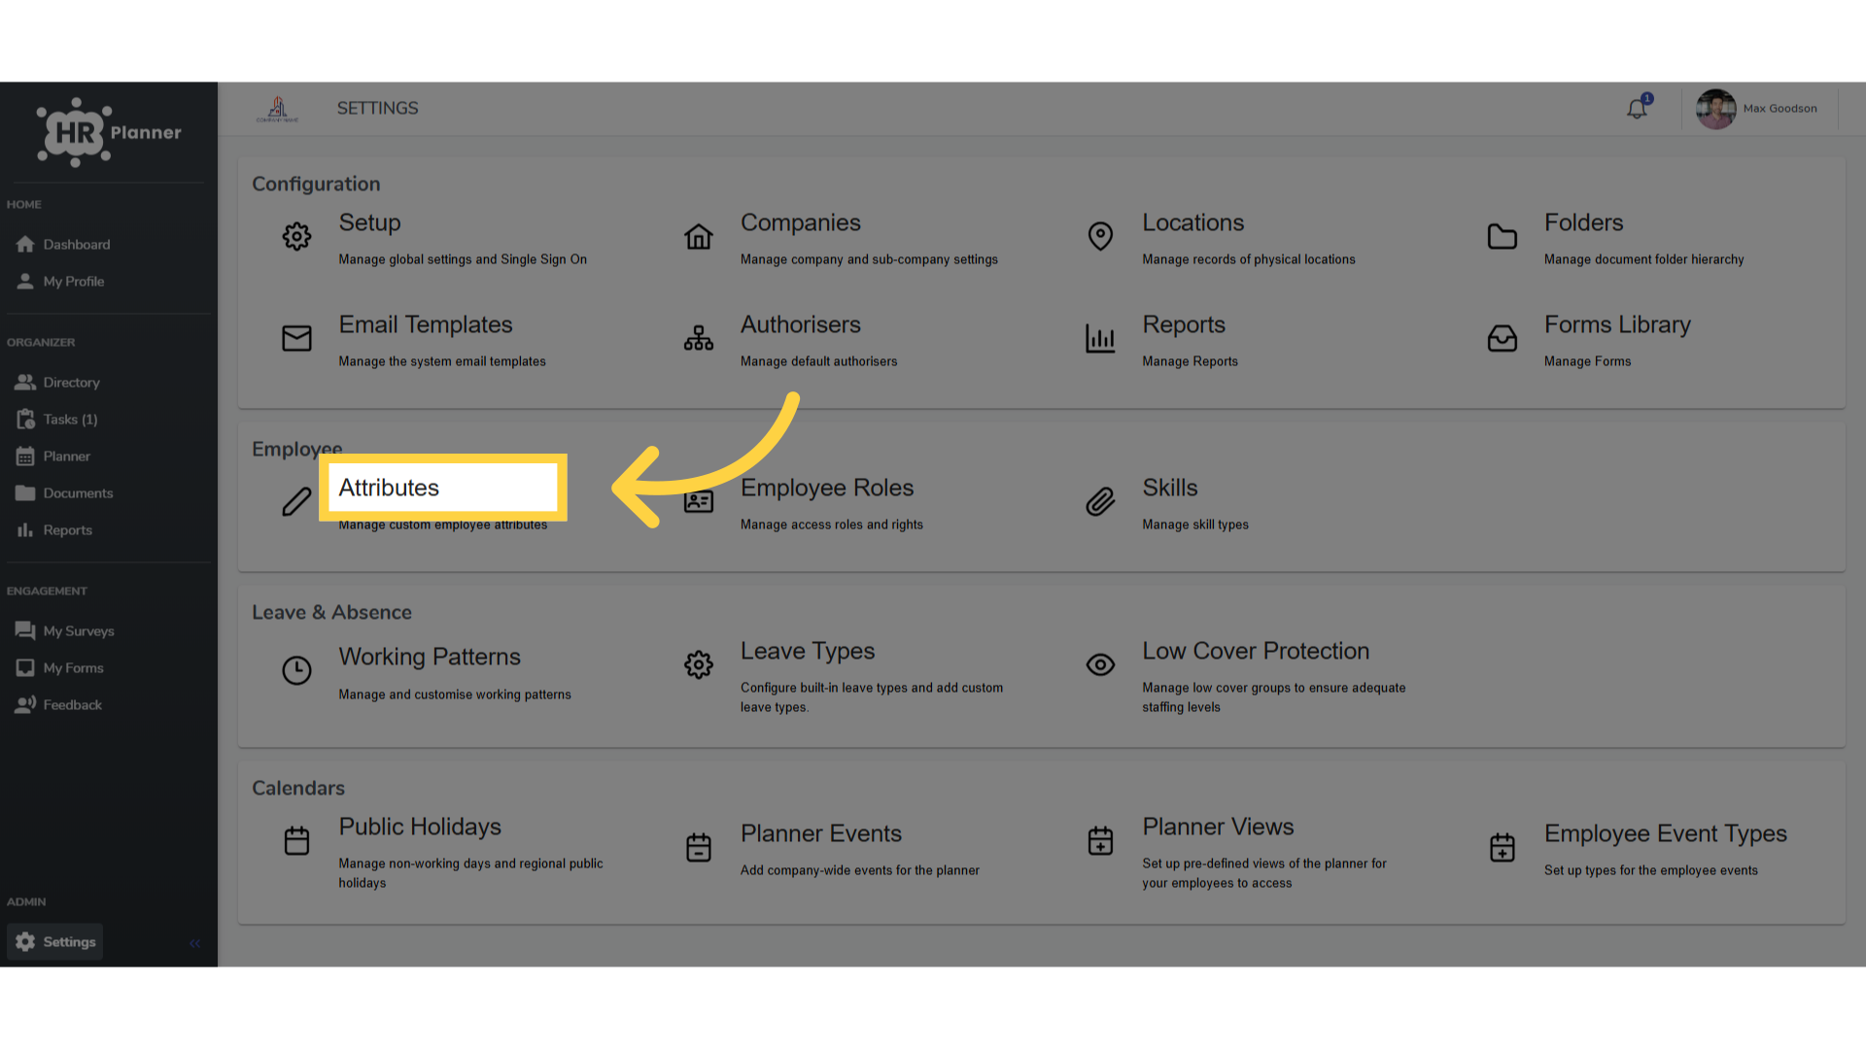
Task: Open the Forms Library link
Action: (x=1617, y=324)
